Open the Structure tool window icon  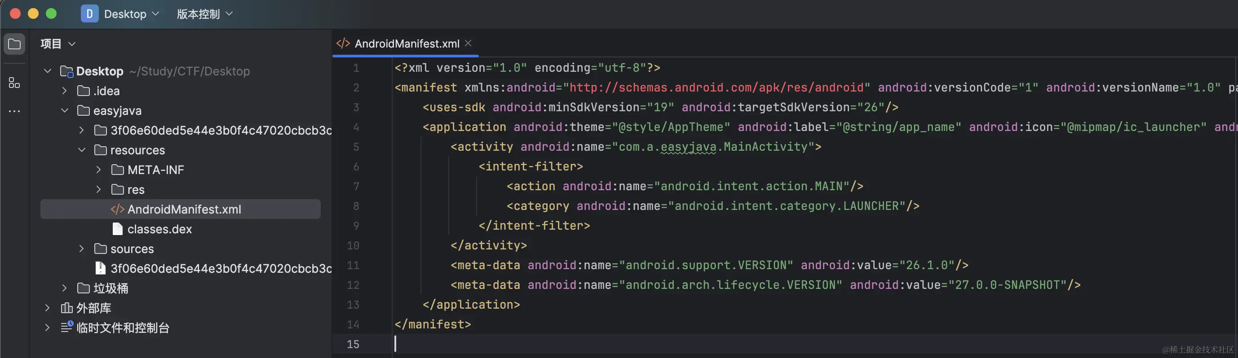(x=14, y=83)
